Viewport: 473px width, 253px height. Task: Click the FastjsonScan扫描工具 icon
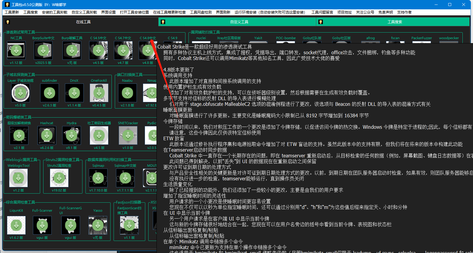tap(129, 225)
